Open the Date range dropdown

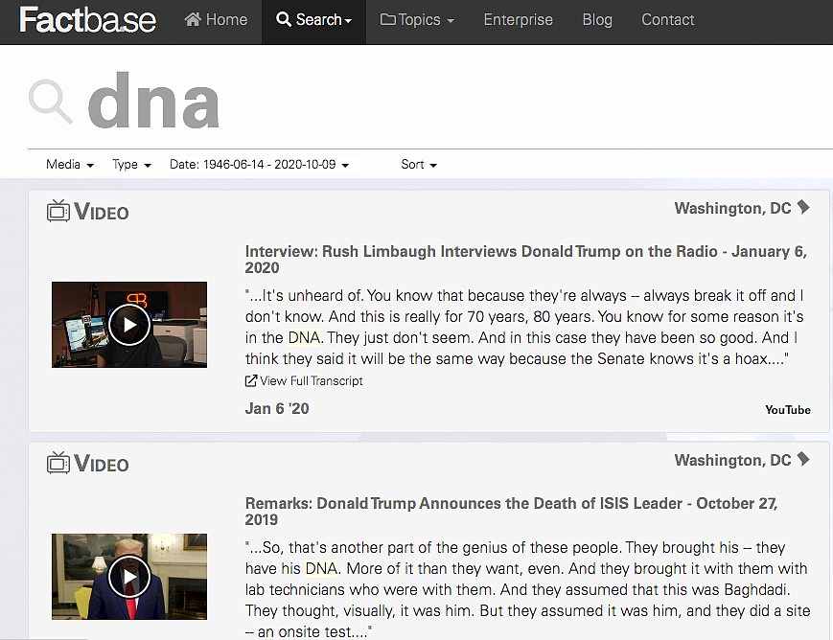coord(259,165)
